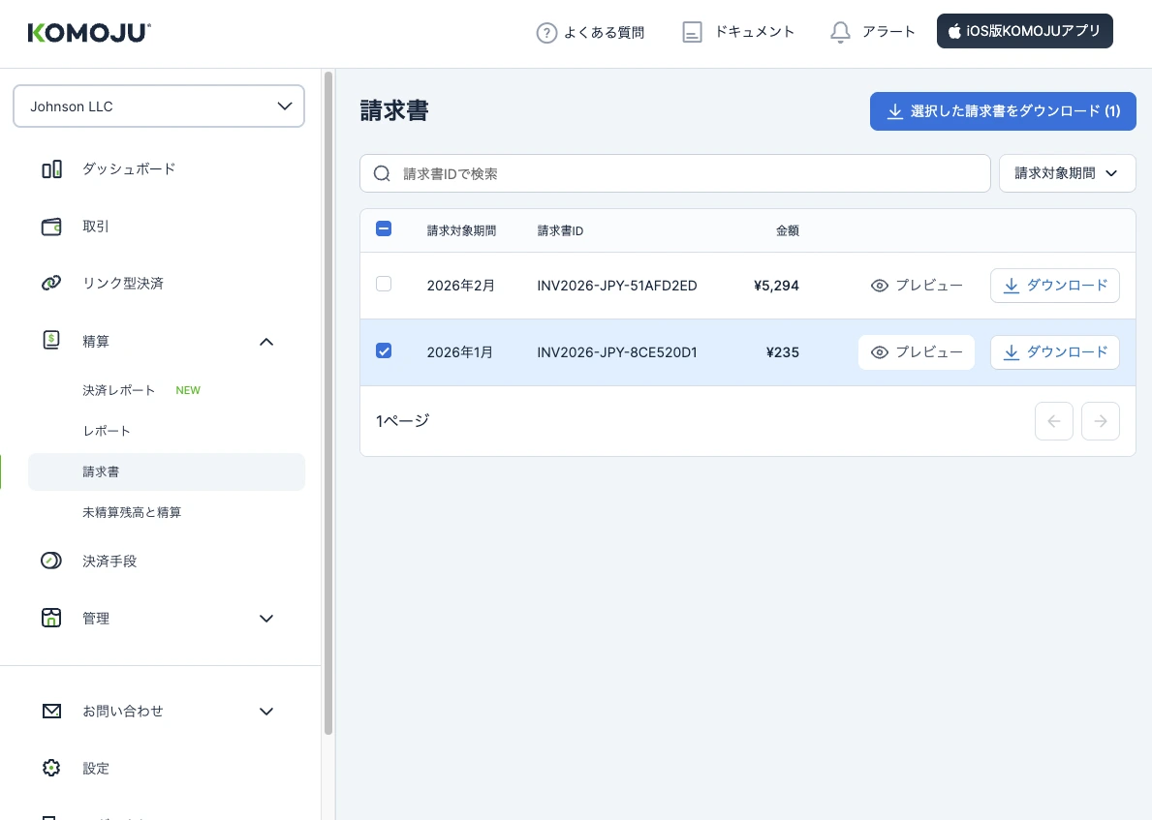The width and height of the screenshot is (1152, 820).
Task: Toggle the select-all checkbox in table header
Action: [x=384, y=229]
